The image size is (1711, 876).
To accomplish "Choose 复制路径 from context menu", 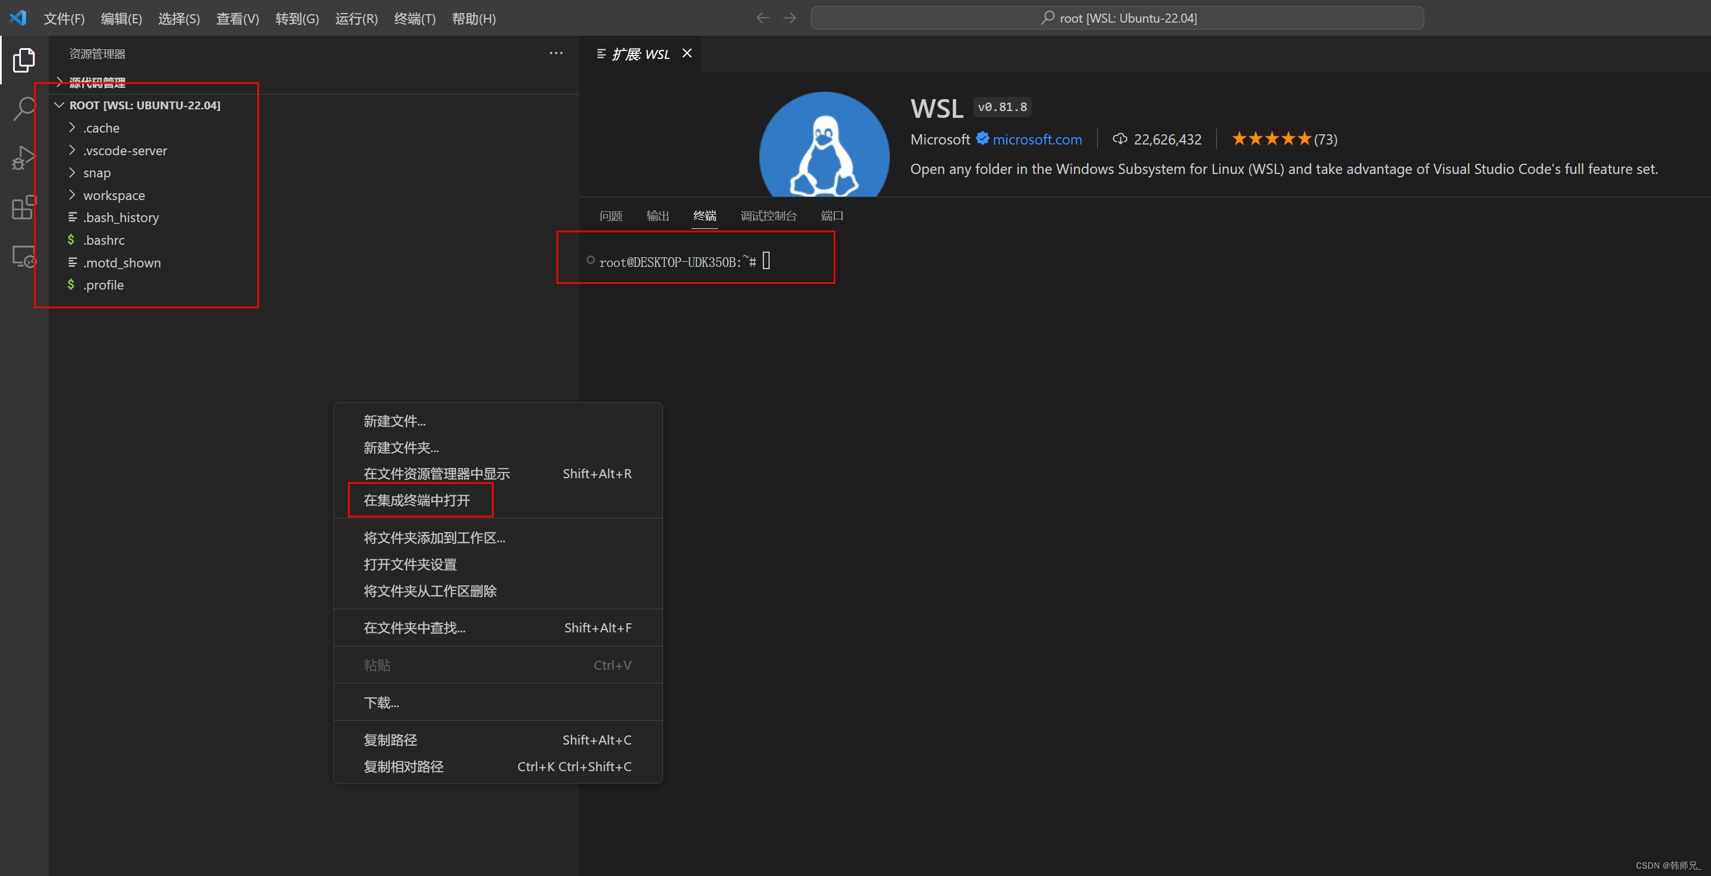I will [x=498, y=739].
